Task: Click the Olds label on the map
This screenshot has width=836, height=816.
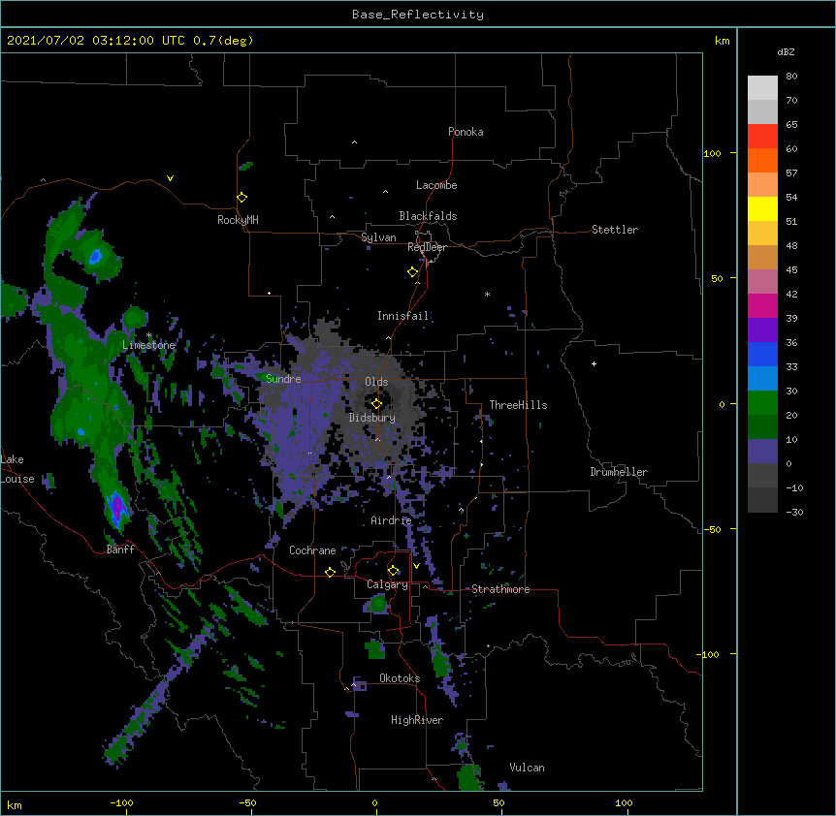Action: [376, 382]
